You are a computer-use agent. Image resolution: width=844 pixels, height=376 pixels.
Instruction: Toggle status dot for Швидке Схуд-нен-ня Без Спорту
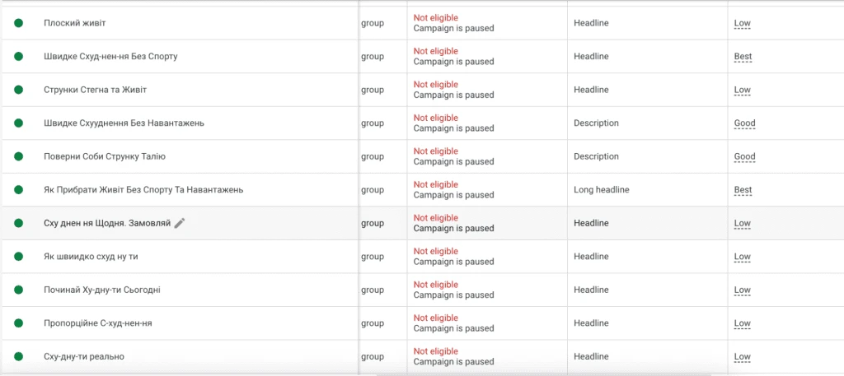coord(18,57)
